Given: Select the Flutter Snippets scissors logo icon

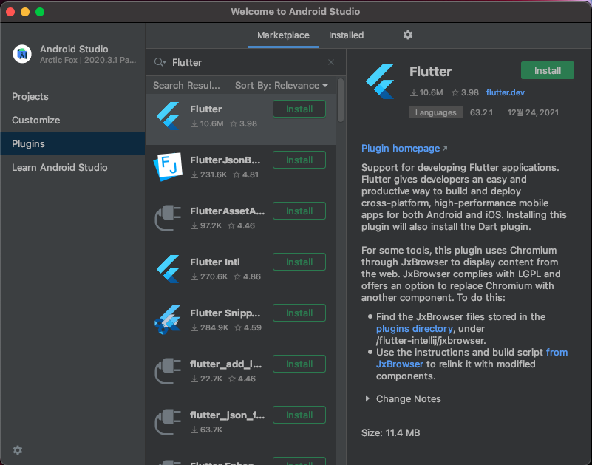Looking at the screenshot, I should [168, 320].
